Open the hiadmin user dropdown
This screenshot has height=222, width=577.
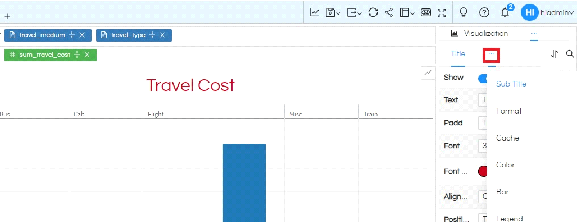557,13
